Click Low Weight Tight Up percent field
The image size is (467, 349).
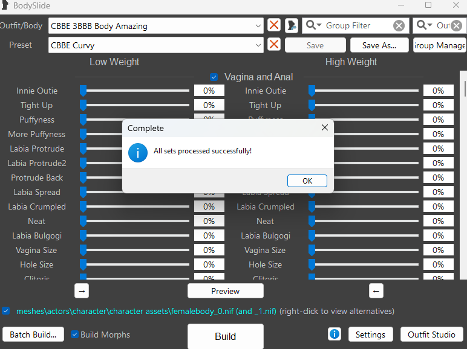click(209, 105)
